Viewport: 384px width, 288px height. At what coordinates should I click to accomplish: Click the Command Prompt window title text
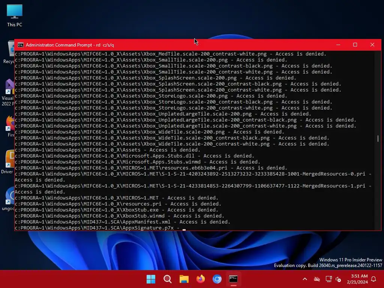[x=70, y=45]
